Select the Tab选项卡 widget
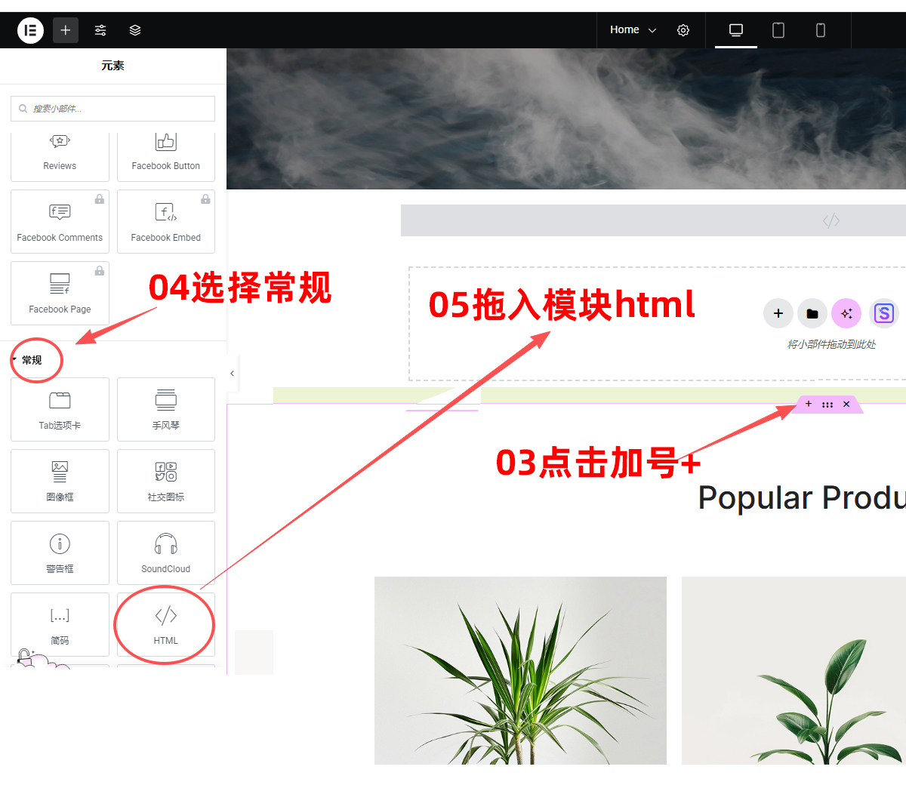The width and height of the screenshot is (906, 788). pyautogui.click(x=60, y=409)
